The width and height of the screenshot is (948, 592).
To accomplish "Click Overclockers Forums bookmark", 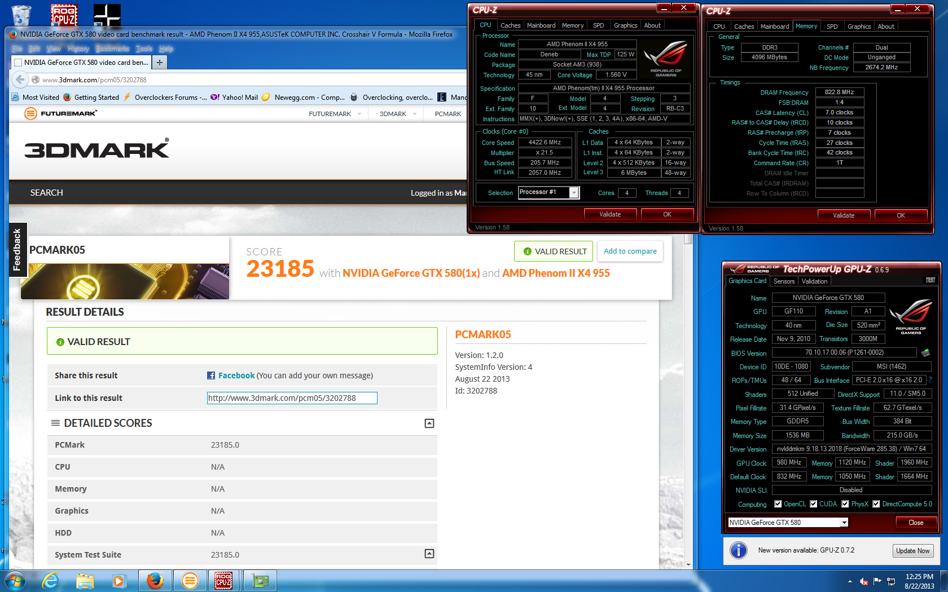I will click(x=164, y=97).
